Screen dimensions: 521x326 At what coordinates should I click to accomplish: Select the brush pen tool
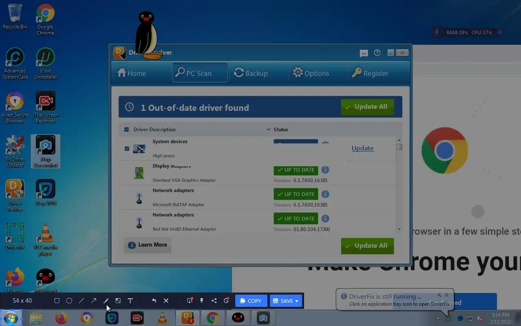click(106, 301)
